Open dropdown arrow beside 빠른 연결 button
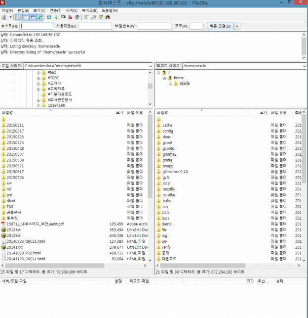This screenshot has width=308, height=318. point(237,26)
